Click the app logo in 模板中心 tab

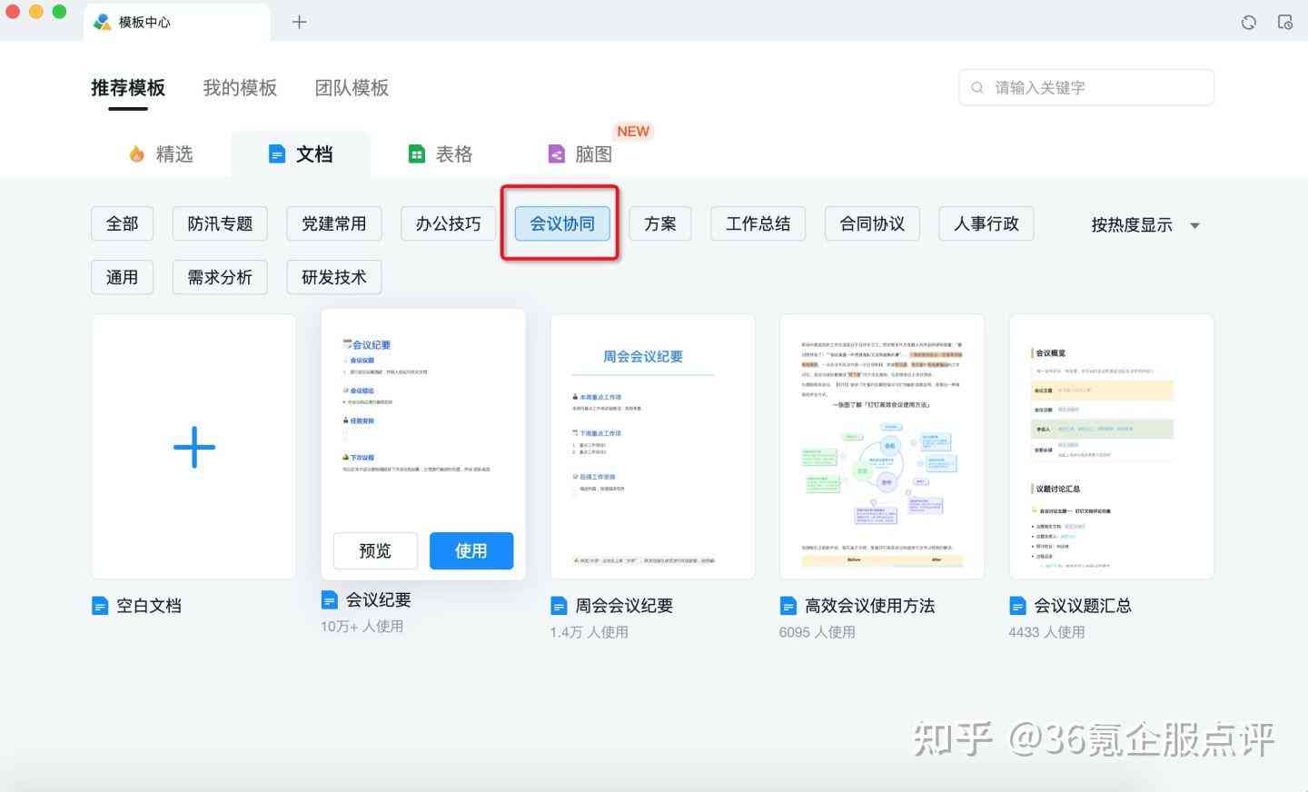[103, 22]
